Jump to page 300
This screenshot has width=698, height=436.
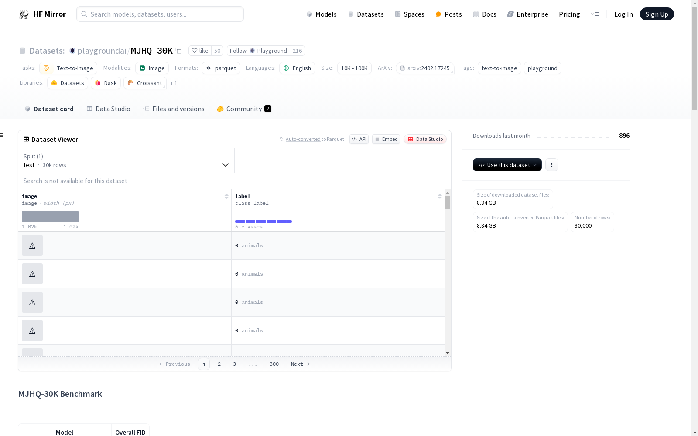coord(274,364)
